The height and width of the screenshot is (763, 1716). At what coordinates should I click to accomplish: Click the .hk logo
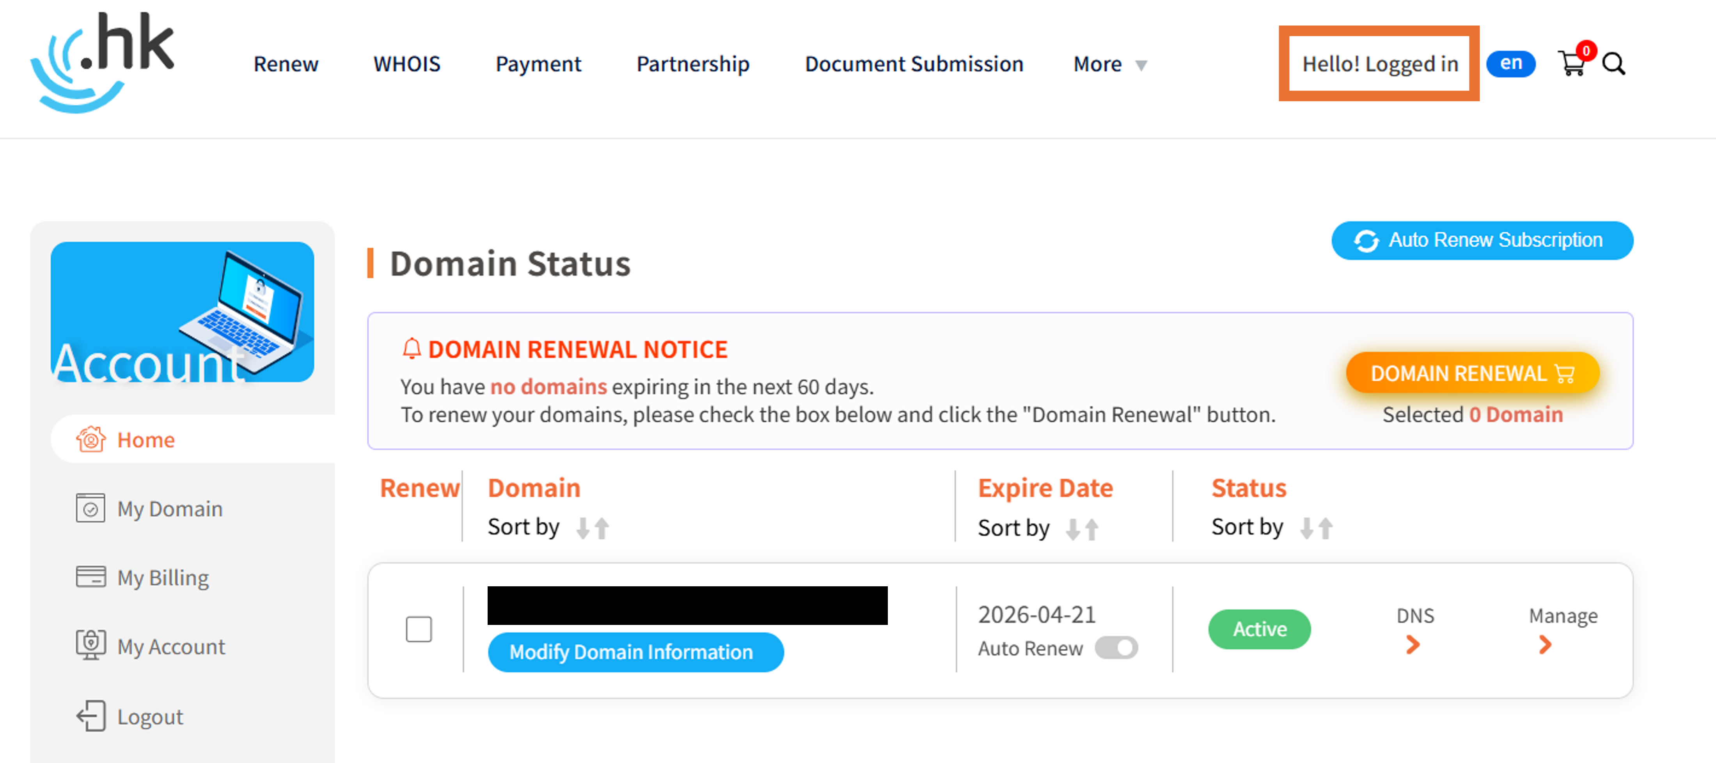103,62
